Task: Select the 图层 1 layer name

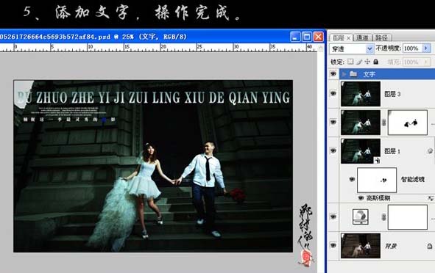Action: point(392,151)
